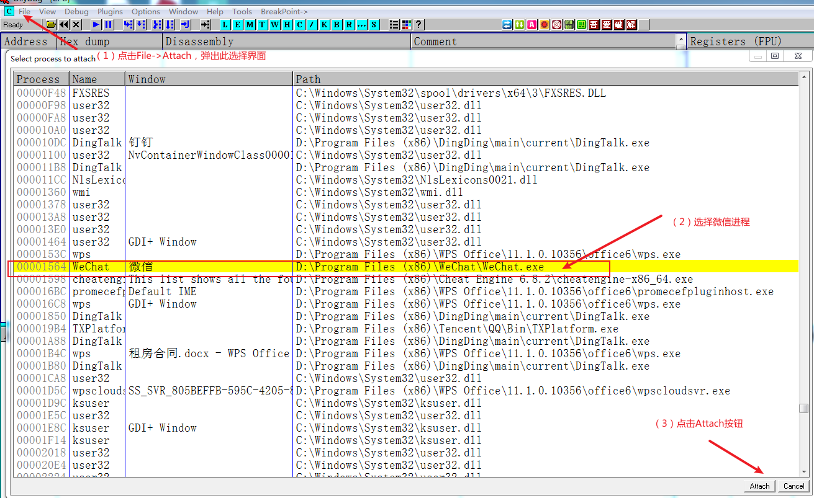The width and height of the screenshot is (814, 498).
Task: Click the Step over toolbar icon
Action: coord(141,25)
